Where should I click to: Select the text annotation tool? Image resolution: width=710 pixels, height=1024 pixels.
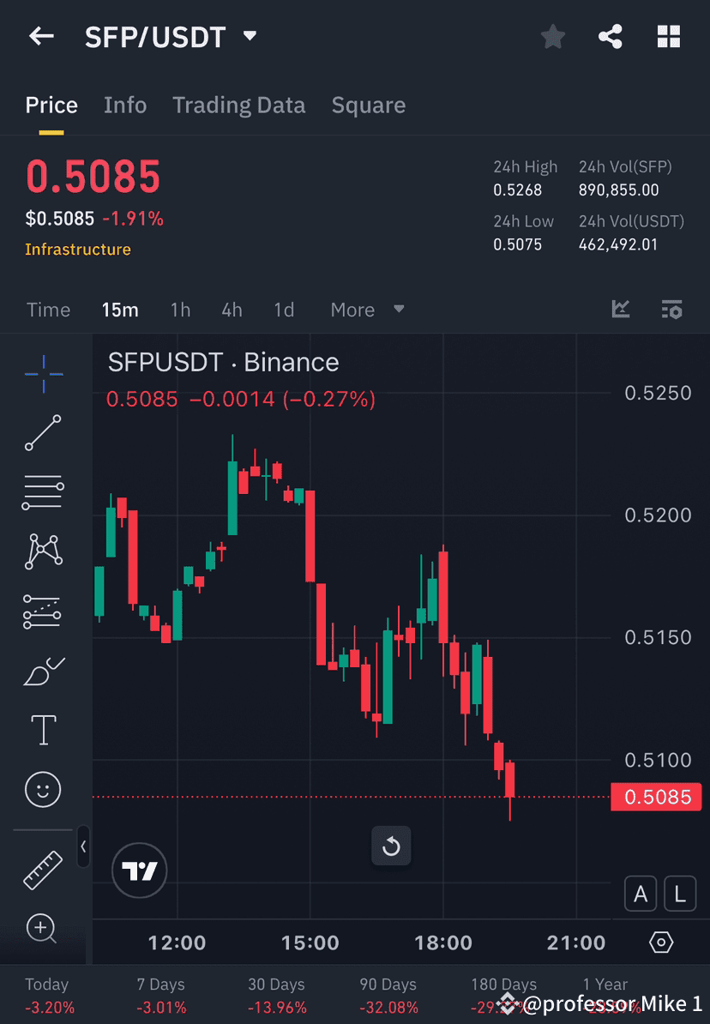(43, 729)
